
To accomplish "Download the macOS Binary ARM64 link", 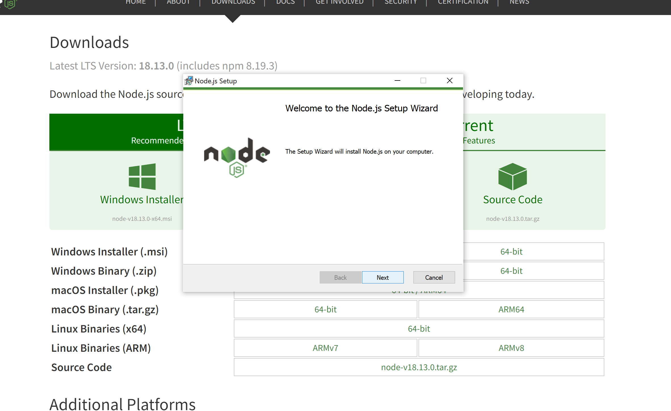I will click(x=511, y=309).
